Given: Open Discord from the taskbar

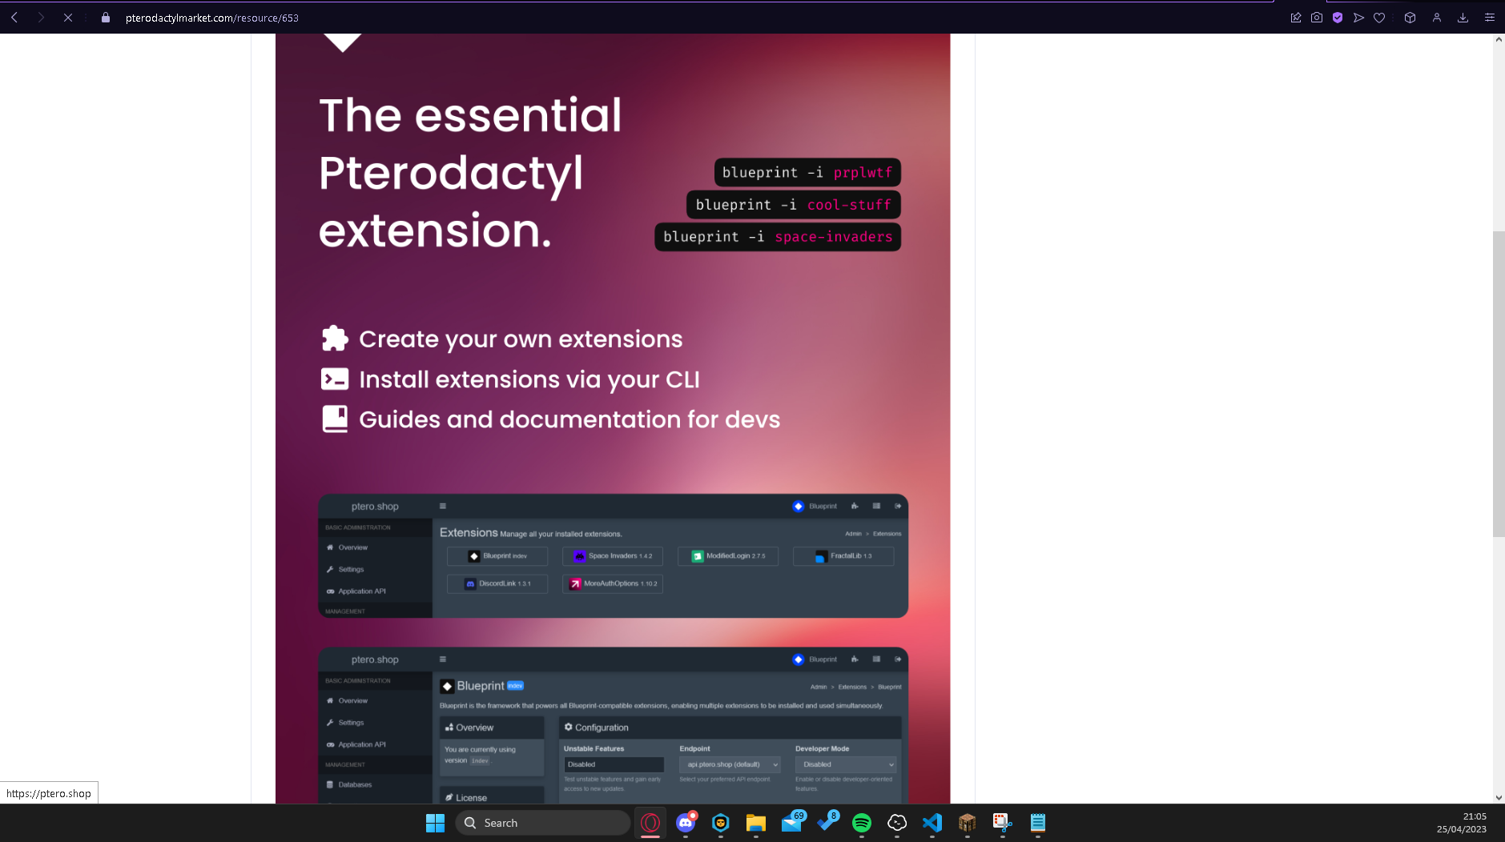Looking at the screenshot, I should pyautogui.click(x=686, y=823).
